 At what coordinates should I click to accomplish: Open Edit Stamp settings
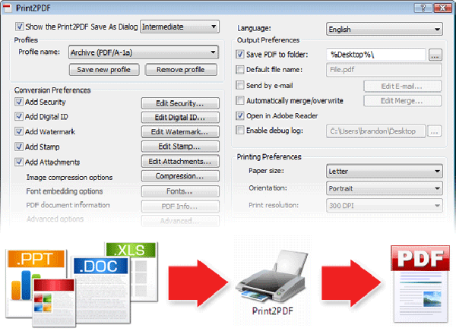(x=180, y=147)
